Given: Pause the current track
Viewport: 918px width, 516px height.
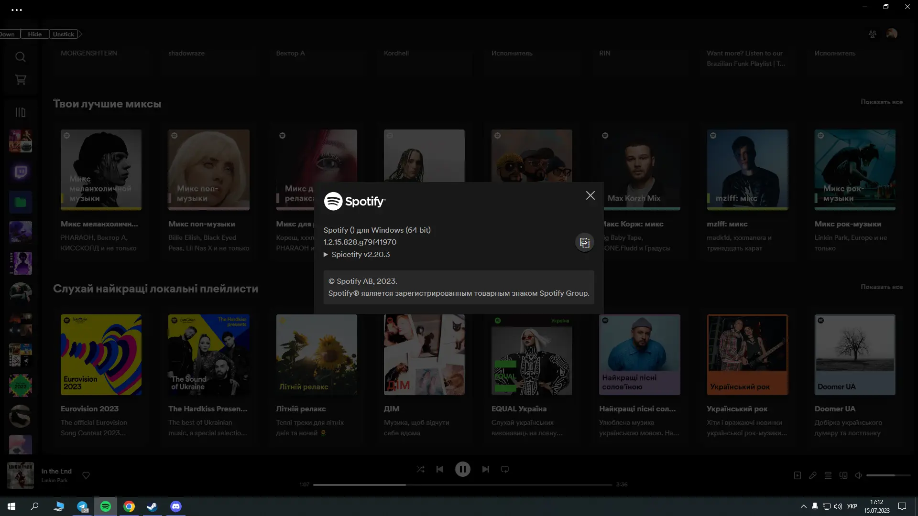Looking at the screenshot, I should [462, 469].
